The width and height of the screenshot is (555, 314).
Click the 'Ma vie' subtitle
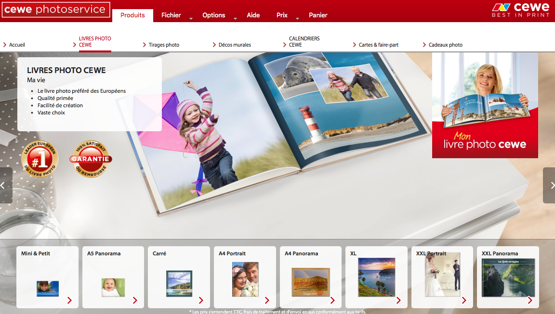click(36, 80)
